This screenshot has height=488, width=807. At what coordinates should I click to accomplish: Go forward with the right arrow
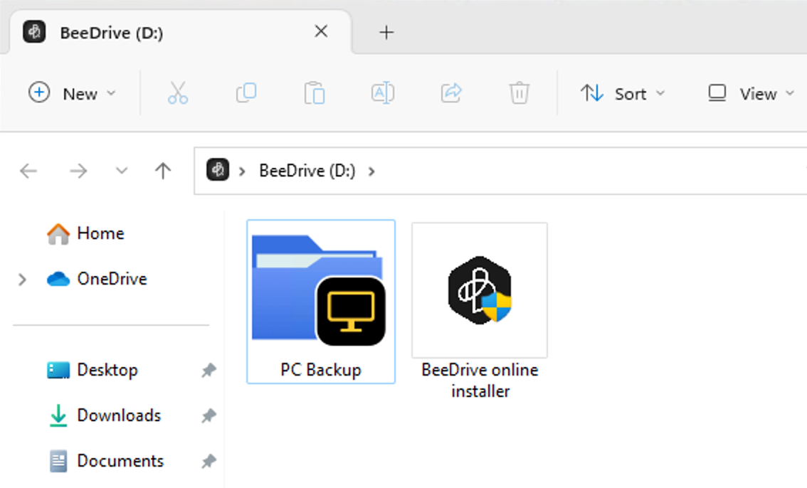click(78, 171)
